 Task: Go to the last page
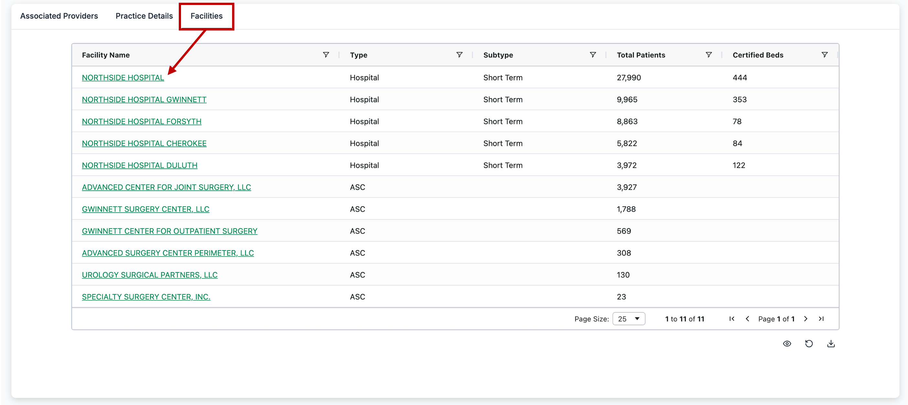coord(821,319)
